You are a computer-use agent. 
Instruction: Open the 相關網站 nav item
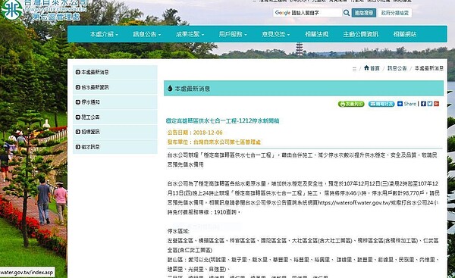pos(405,34)
